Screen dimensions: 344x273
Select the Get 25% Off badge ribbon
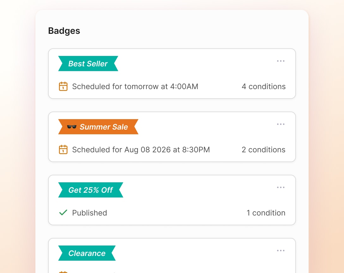pos(90,190)
